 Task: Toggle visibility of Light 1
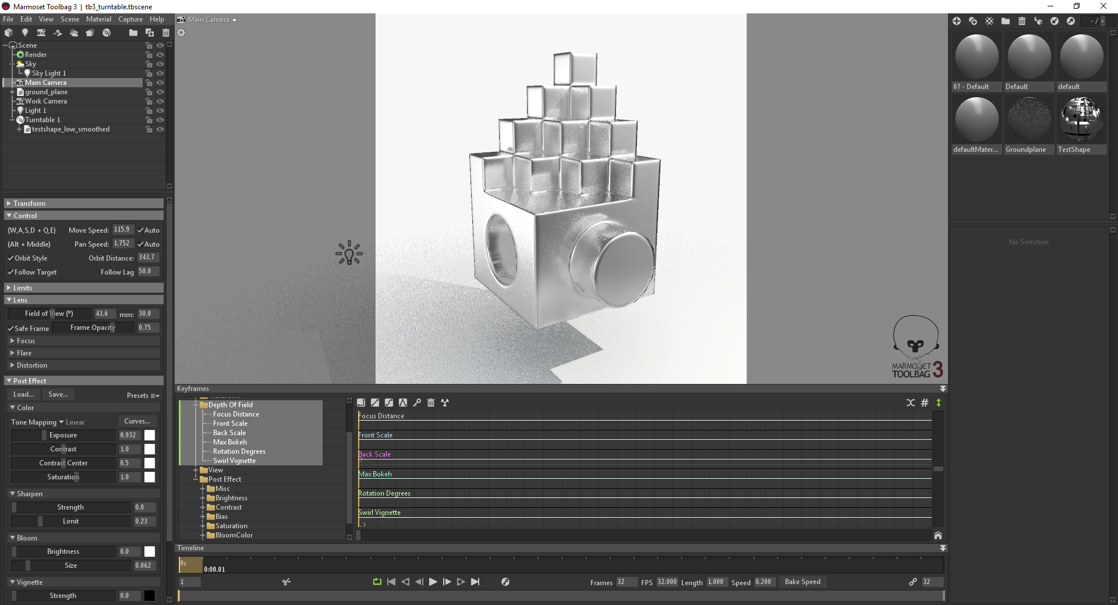tap(161, 111)
